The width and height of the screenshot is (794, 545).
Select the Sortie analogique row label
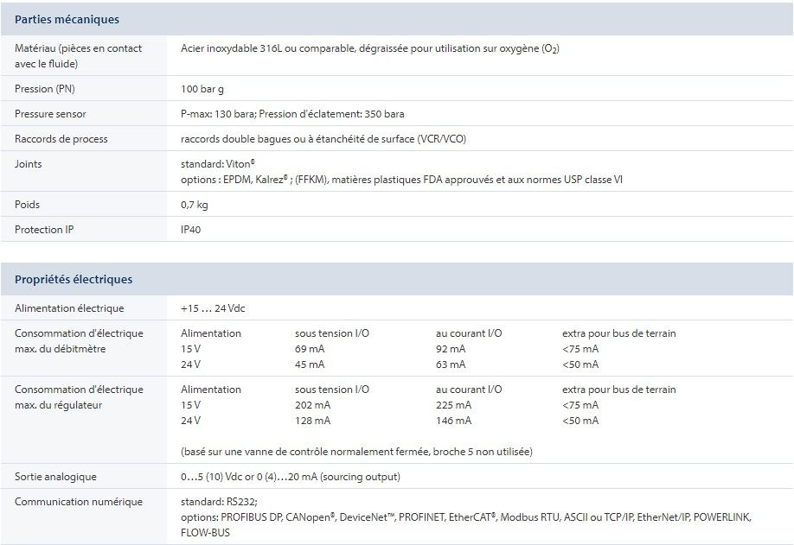click(x=55, y=477)
